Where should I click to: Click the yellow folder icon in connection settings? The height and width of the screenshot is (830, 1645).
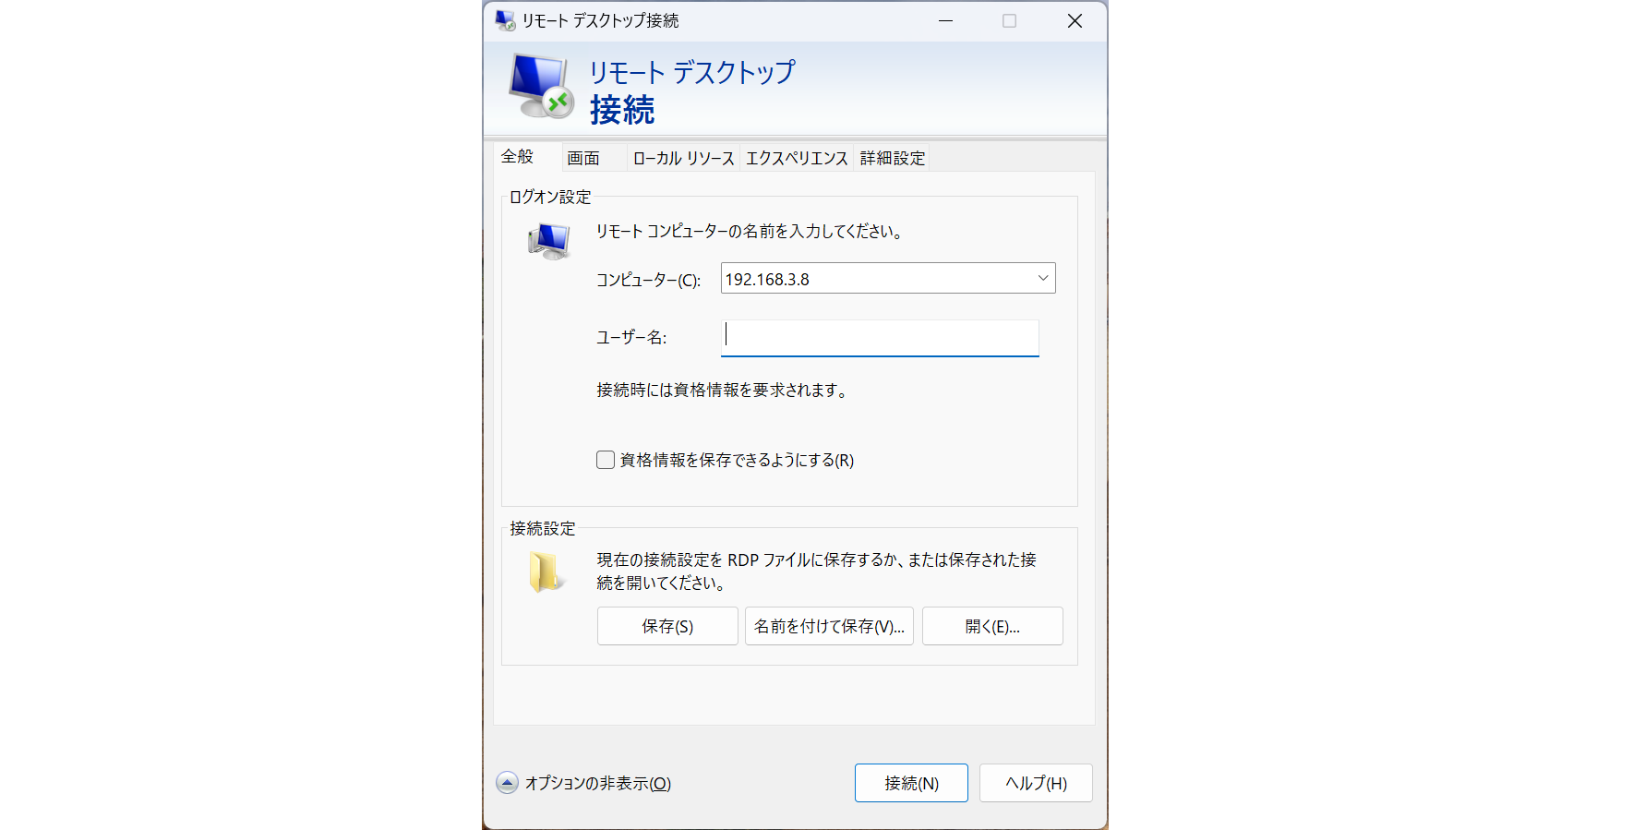pos(545,572)
